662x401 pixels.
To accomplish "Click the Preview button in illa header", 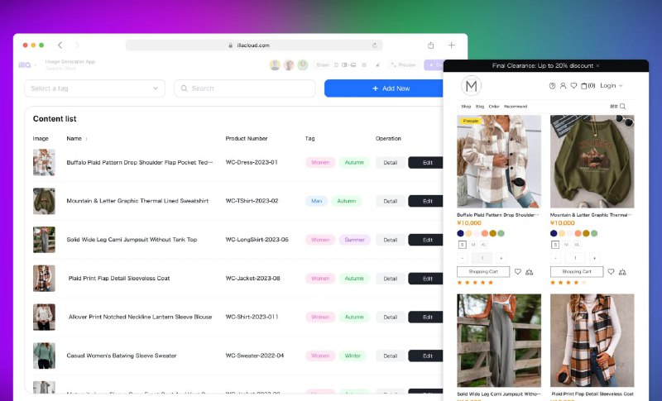I will (x=404, y=65).
